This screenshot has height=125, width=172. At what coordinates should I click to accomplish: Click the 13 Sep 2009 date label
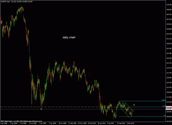(x=72, y=123)
